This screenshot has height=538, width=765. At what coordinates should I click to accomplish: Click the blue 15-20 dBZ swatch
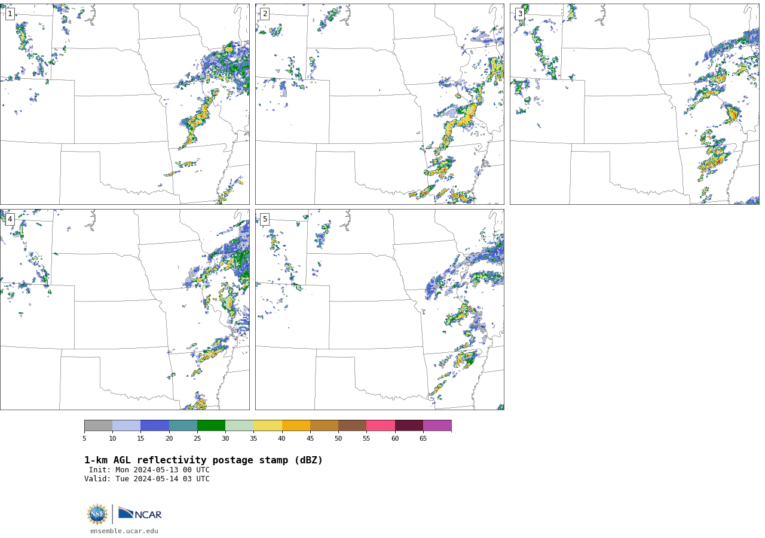point(155,426)
